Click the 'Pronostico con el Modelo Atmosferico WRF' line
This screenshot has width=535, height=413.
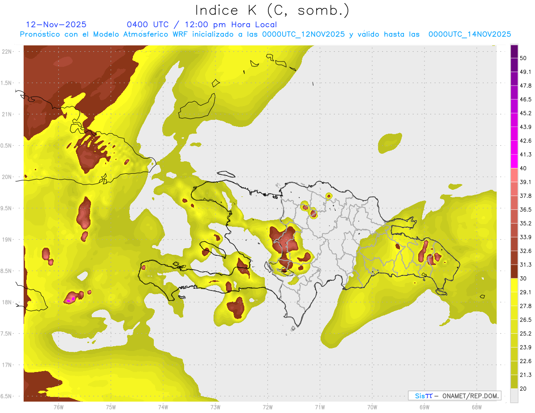point(265,34)
